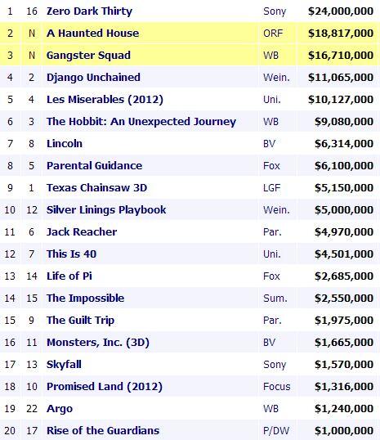Open Promised Land (2012) link
This screenshot has width=380, height=440.
[x=105, y=386]
